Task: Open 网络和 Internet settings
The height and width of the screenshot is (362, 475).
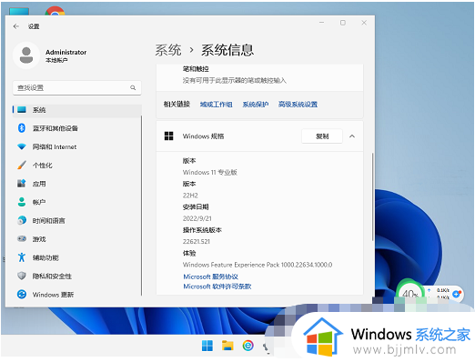Action: click(77, 146)
